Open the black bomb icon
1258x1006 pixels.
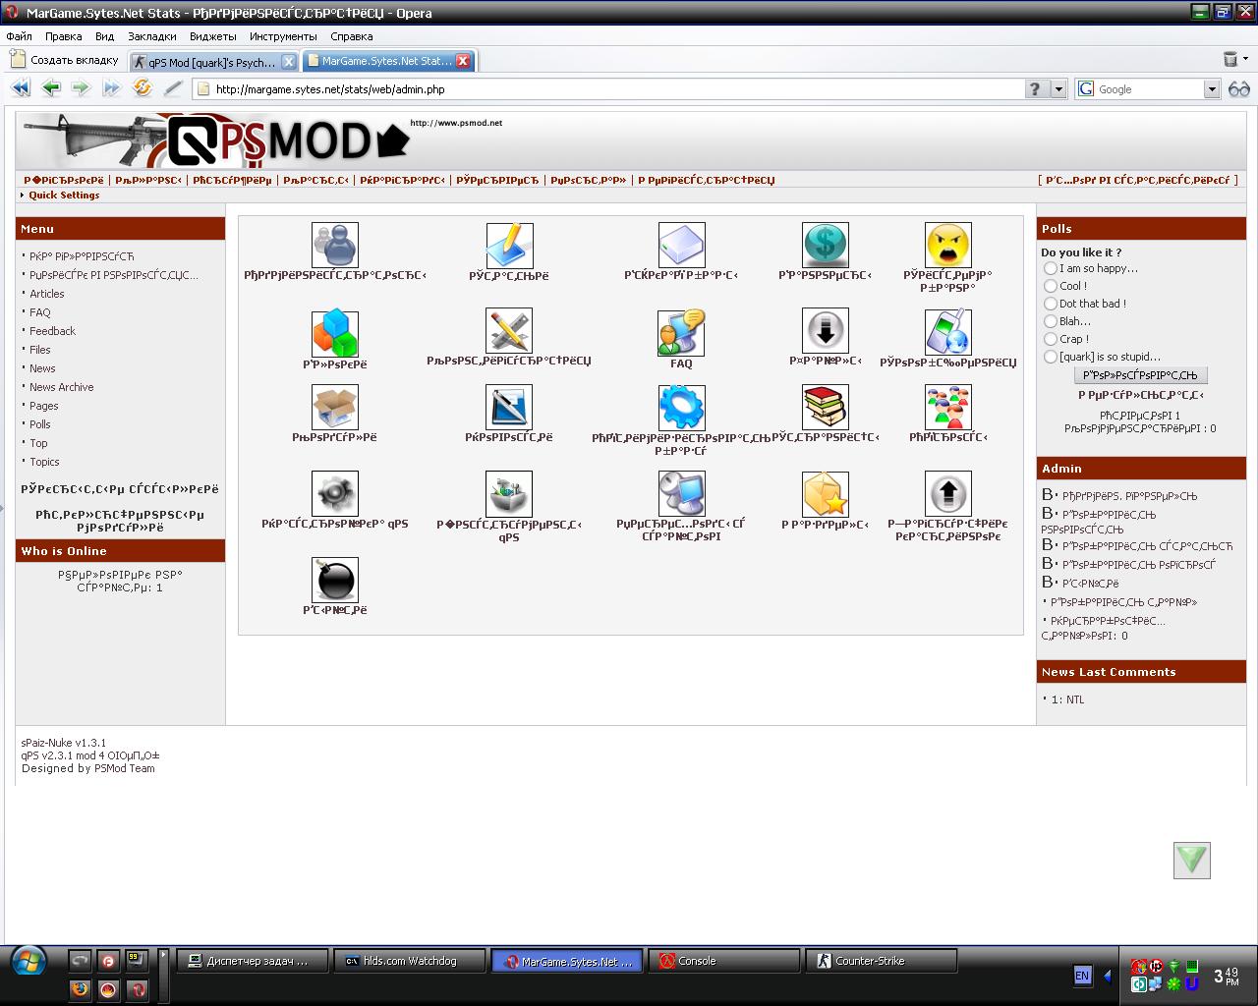pyautogui.click(x=335, y=580)
